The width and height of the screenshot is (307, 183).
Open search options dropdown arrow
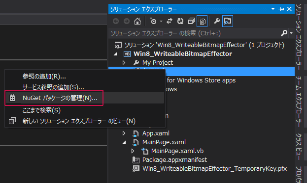pos(291,33)
